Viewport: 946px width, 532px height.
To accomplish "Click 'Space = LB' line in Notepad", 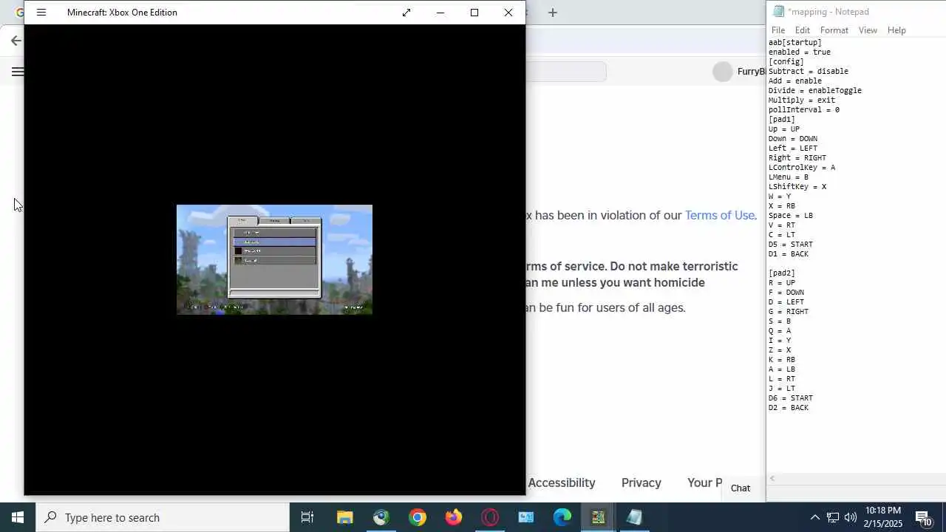I will coord(791,216).
